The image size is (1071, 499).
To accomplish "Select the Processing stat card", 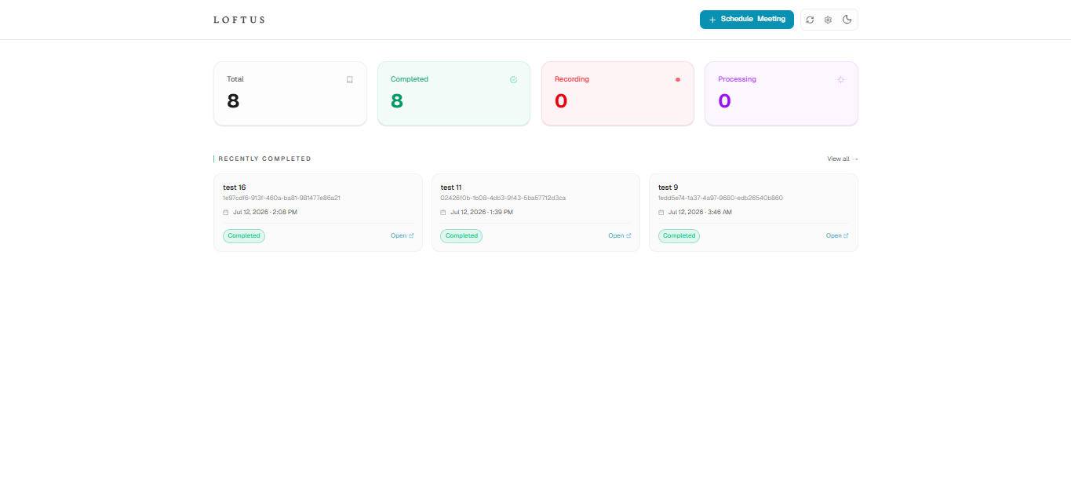I will coord(781,93).
